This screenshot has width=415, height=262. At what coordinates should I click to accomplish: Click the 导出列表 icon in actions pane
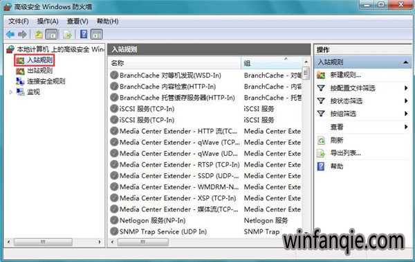321,153
